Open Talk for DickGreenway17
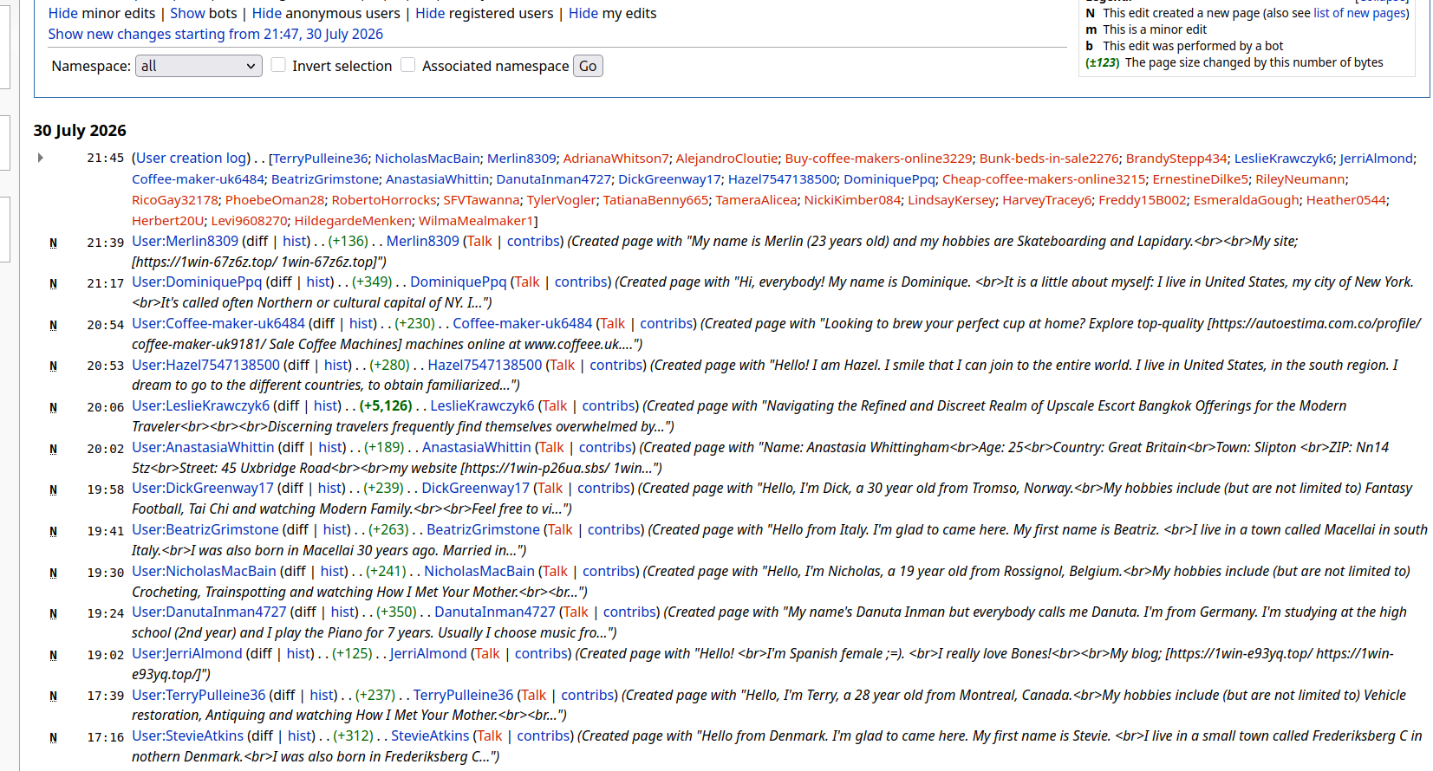Image resolution: width=1433 pixels, height=771 pixels. click(x=549, y=488)
